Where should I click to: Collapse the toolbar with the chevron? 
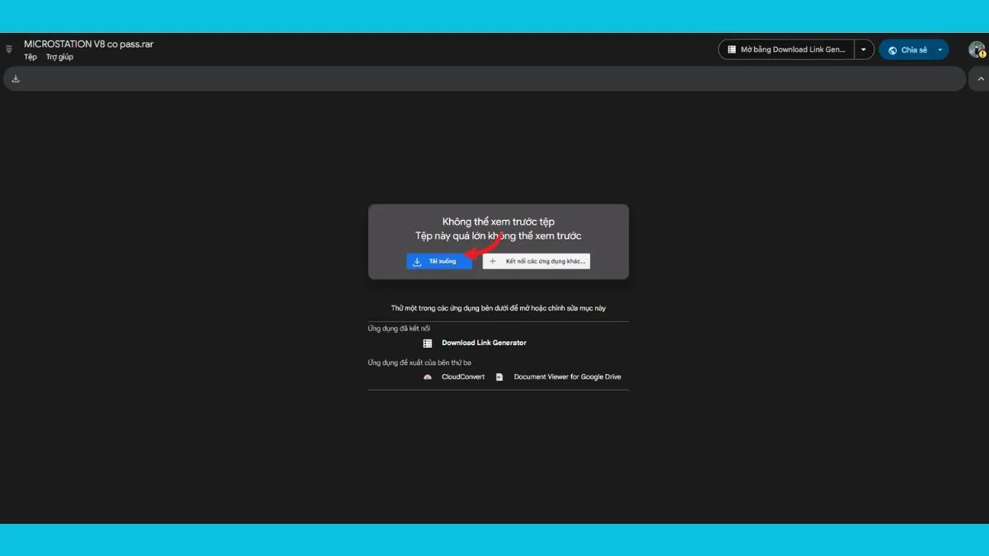(980, 79)
